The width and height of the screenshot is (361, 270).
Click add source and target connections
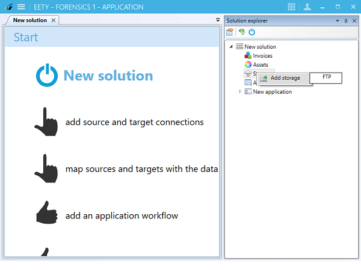(x=134, y=122)
